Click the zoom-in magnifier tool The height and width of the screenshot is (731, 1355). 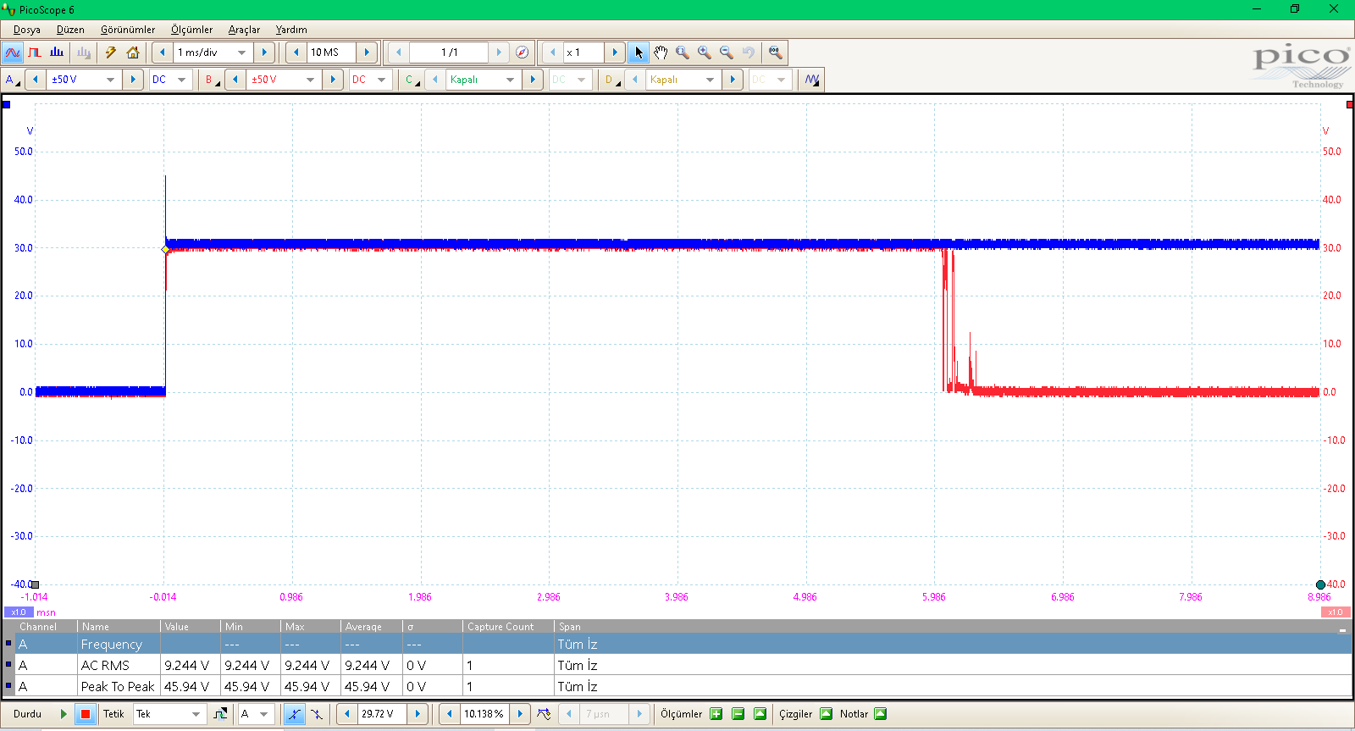click(705, 53)
